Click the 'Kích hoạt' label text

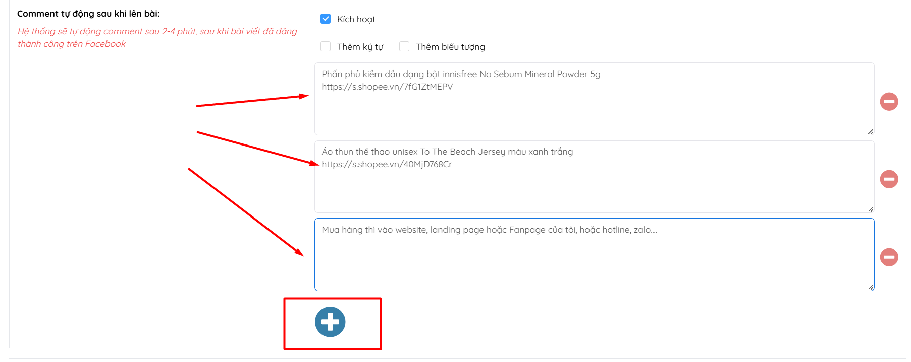pos(356,19)
